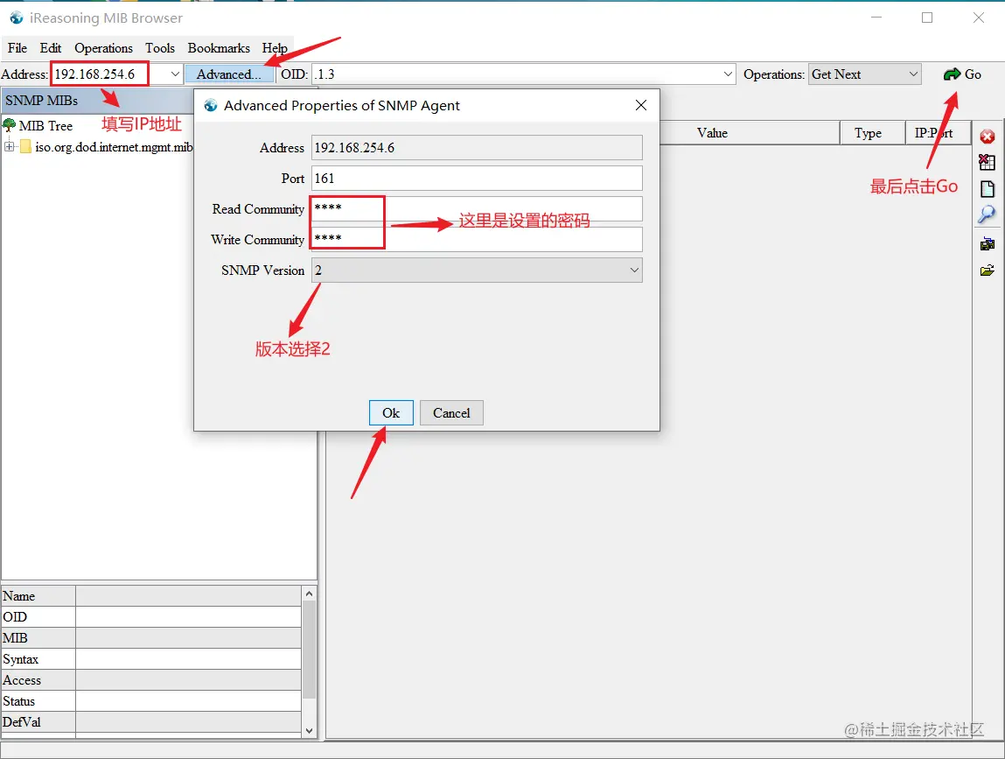This screenshot has height=759, width=1005.
Task: Click the properties panel scroll up arrow
Action: pos(309,594)
